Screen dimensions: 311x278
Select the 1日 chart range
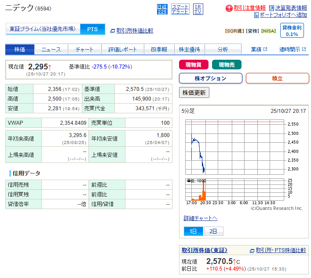tap(194, 231)
